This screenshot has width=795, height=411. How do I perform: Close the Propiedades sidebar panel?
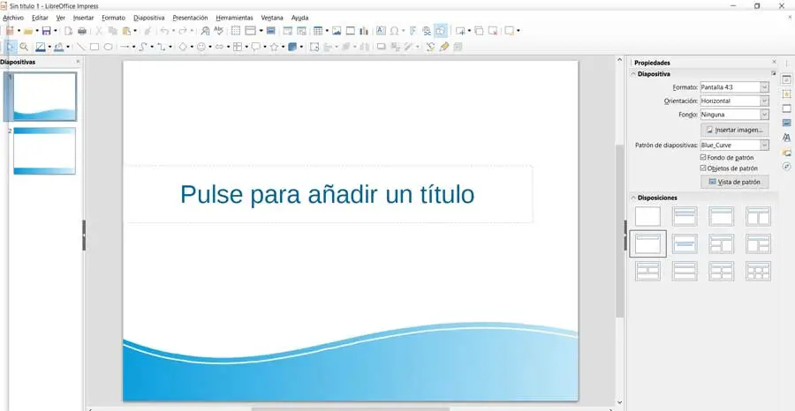coord(774,62)
